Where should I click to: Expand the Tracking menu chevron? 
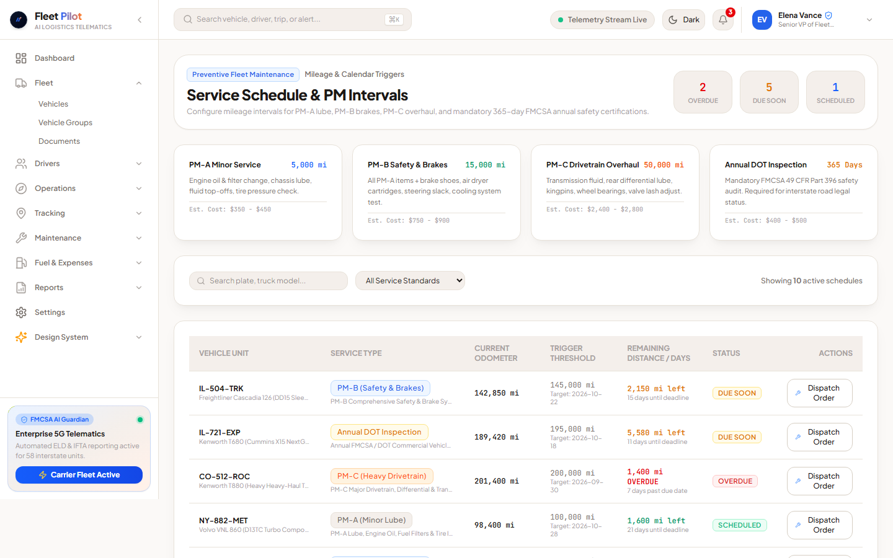(x=139, y=213)
